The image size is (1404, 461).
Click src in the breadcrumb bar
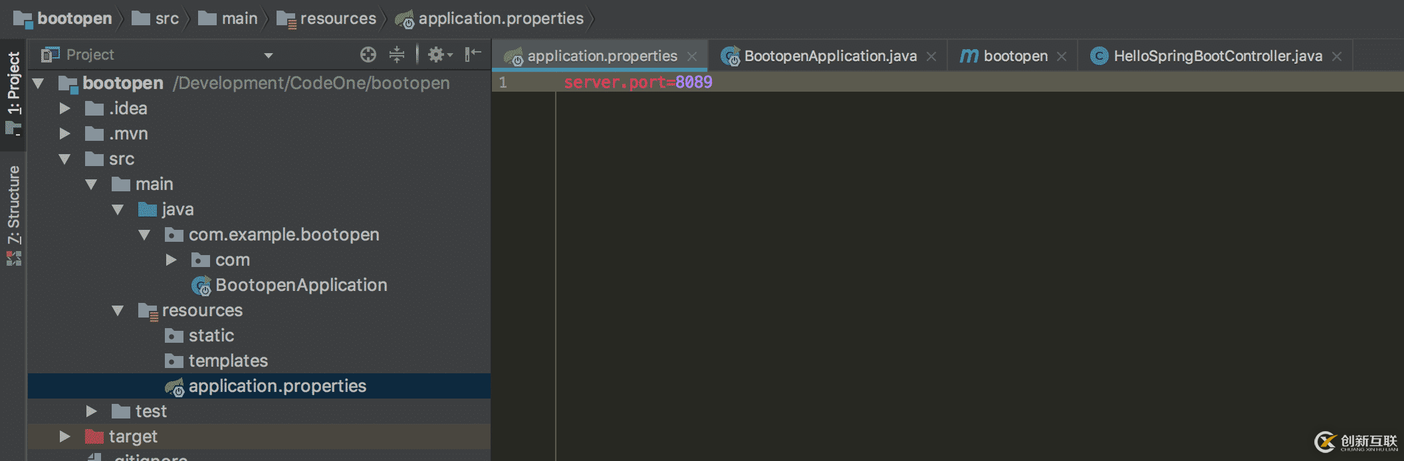tap(156, 19)
